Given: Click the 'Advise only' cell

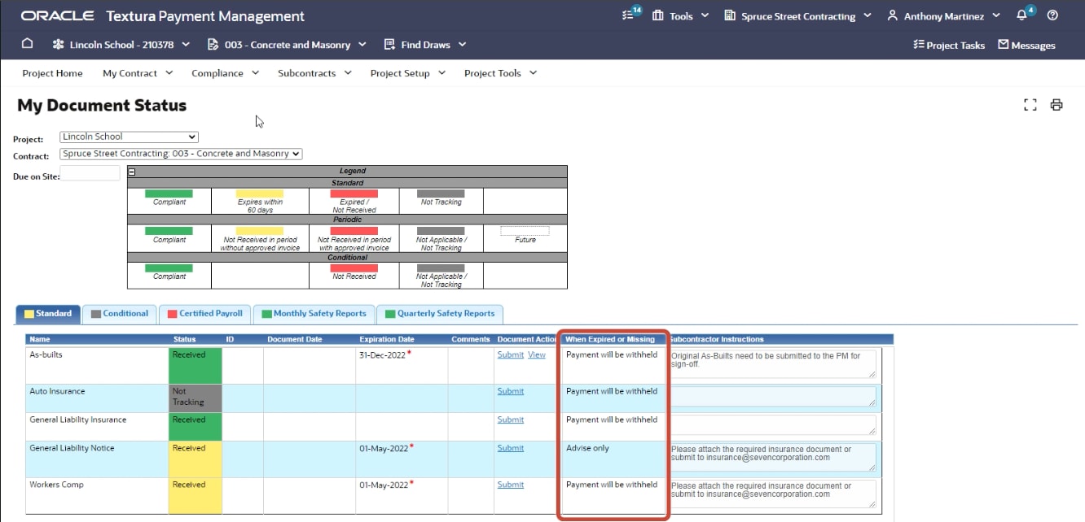Looking at the screenshot, I should 587,448.
